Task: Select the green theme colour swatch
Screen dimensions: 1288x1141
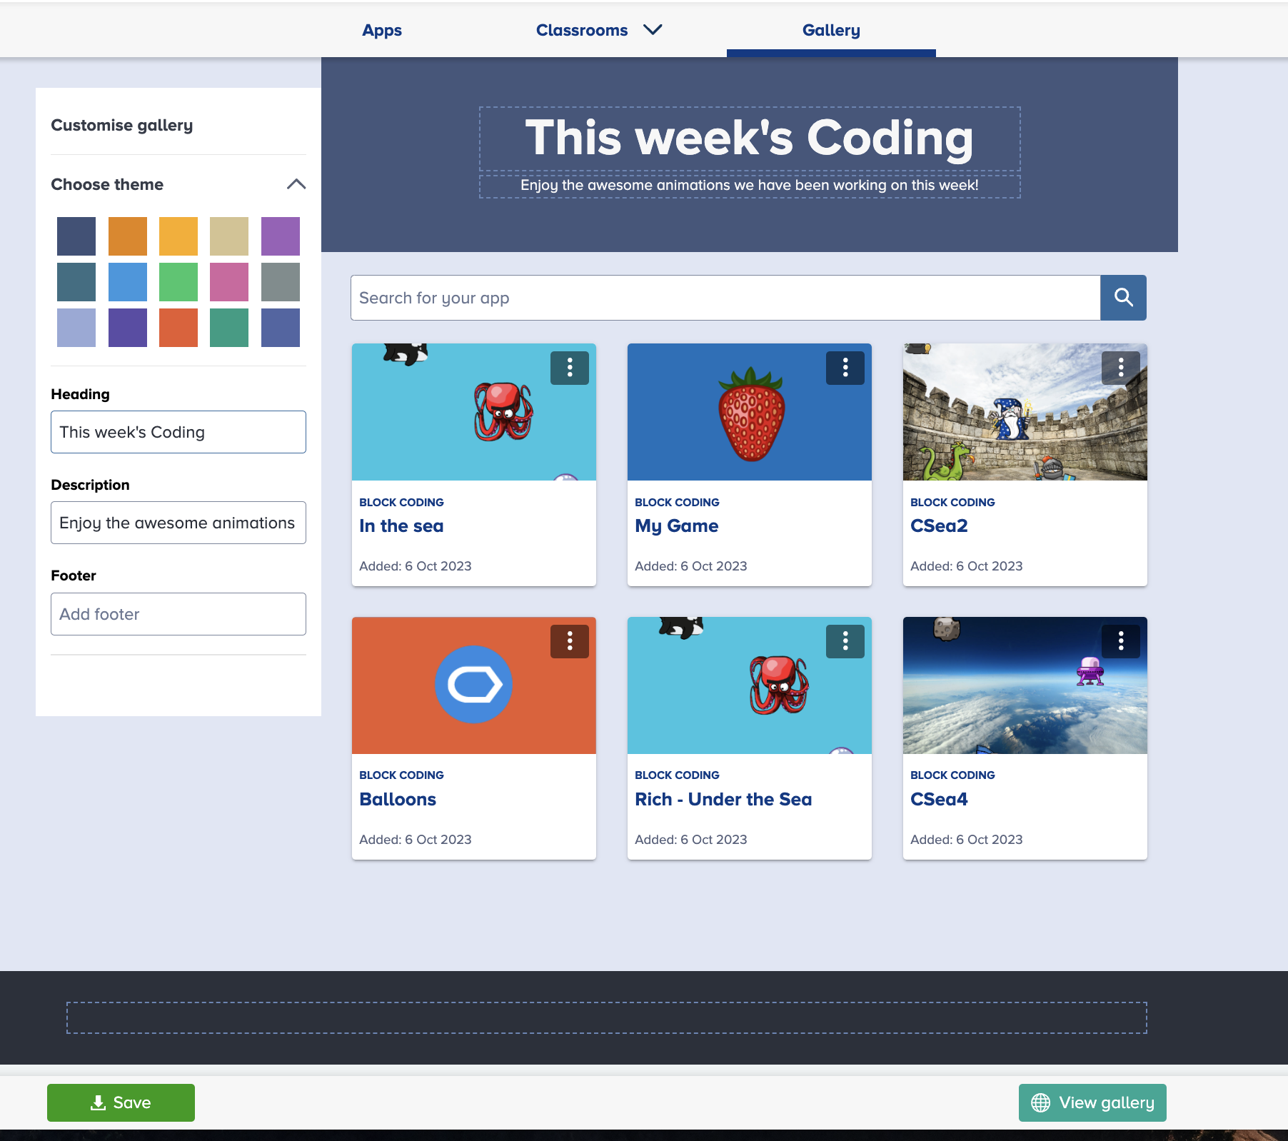Action: click(x=178, y=282)
